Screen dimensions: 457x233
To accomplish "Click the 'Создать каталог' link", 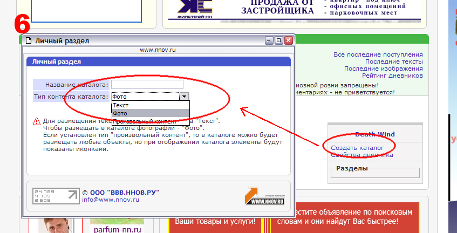I will click(357, 148).
